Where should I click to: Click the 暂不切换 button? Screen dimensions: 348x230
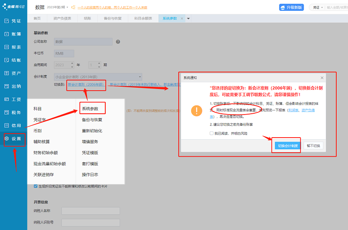tap(313, 146)
